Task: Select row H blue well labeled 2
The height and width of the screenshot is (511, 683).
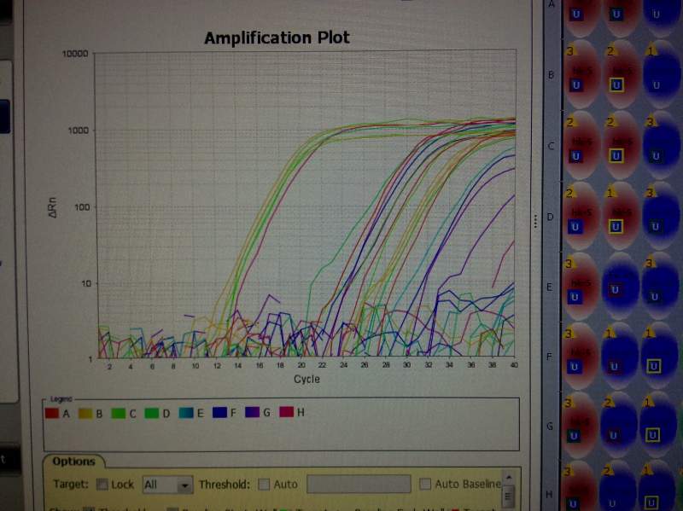Action: pos(618,486)
